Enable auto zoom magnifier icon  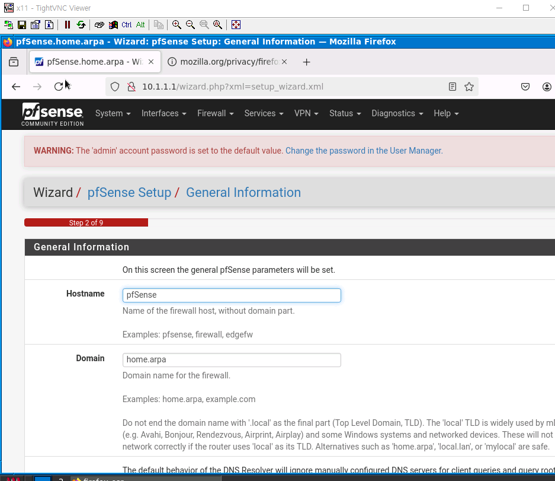coord(218,25)
